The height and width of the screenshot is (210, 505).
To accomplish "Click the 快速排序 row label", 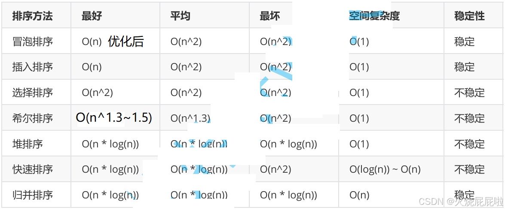I will pyautogui.click(x=32, y=169).
